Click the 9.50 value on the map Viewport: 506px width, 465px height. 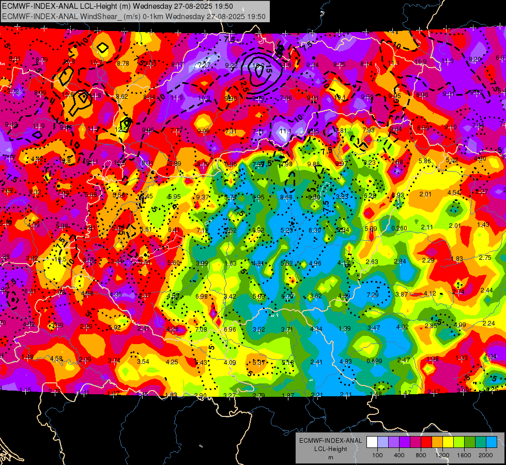tap(367, 97)
